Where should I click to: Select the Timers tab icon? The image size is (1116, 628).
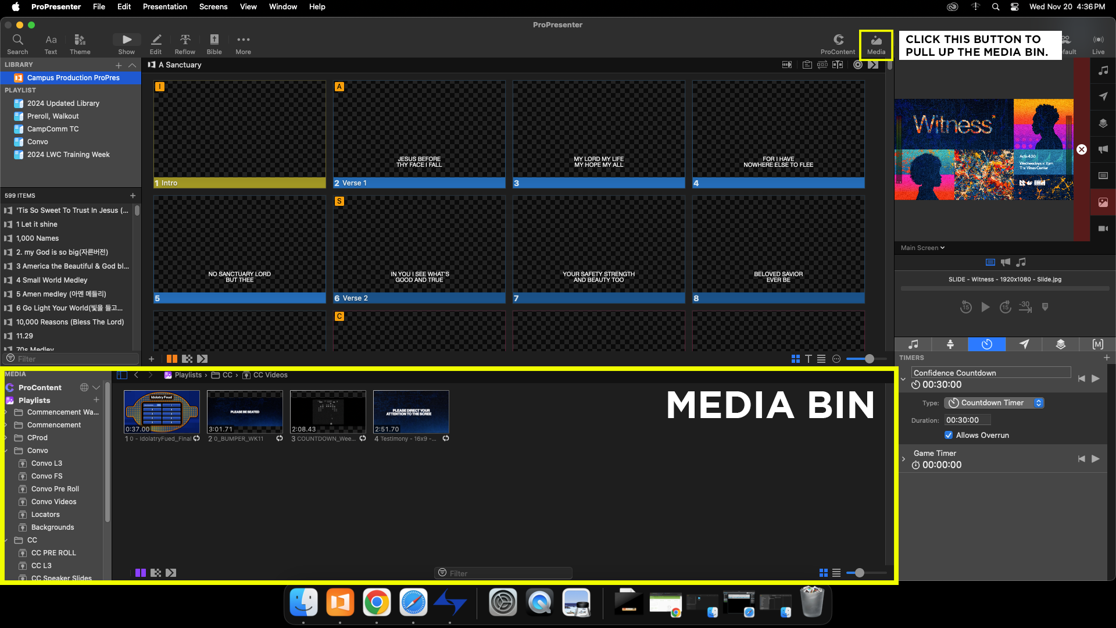(986, 344)
